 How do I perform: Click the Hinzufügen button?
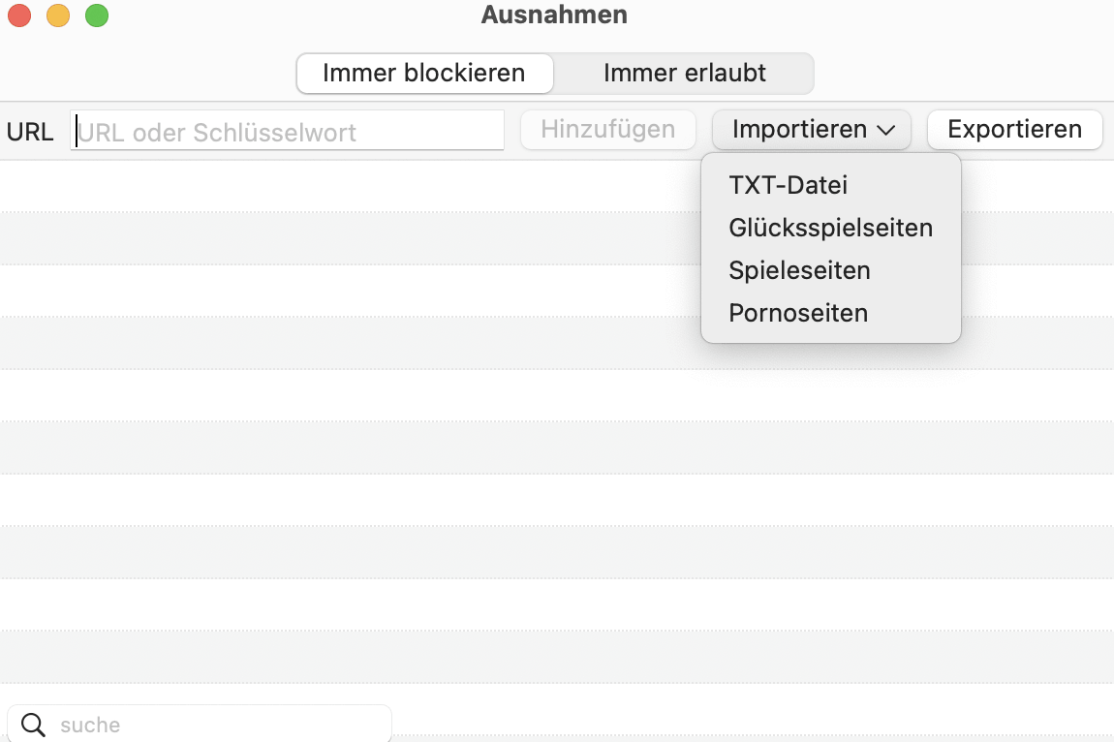click(608, 130)
